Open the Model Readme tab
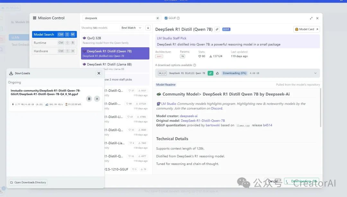 [x=166, y=85]
